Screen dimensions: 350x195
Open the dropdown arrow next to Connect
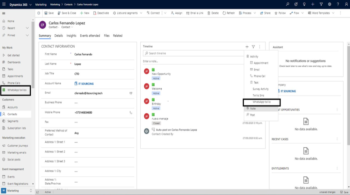click(x=165, y=13)
